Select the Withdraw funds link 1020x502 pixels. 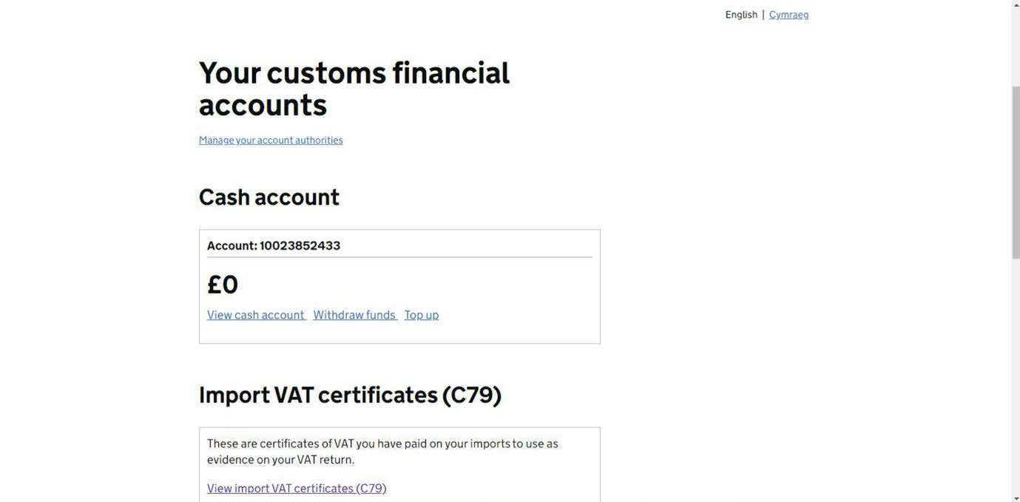click(x=354, y=315)
